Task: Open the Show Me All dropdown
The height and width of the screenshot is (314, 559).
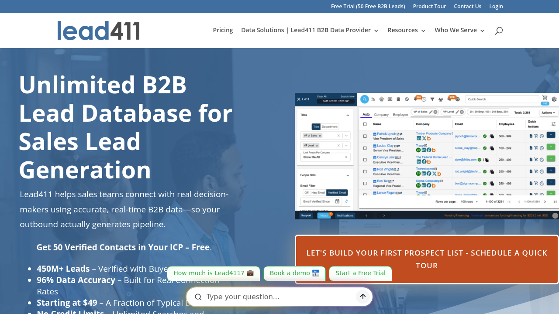Action: (325, 157)
